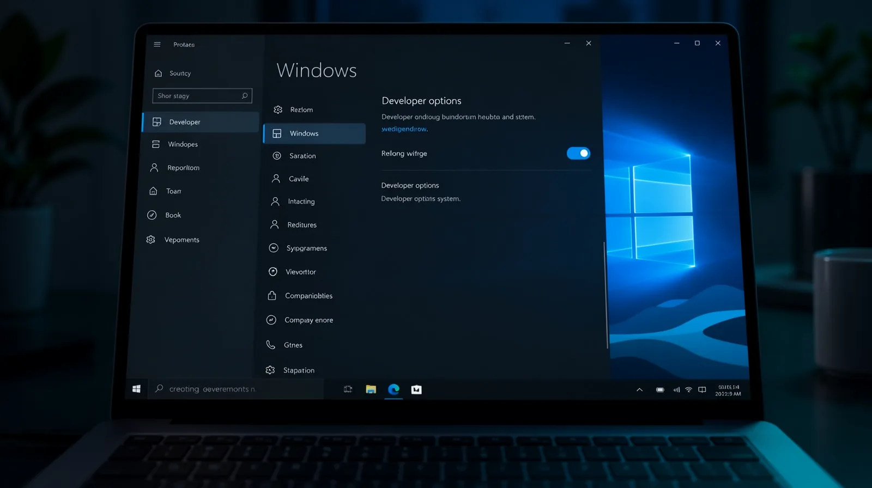Click the search magnifier in Shor stagy box
Screen dimensions: 872x488
point(245,96)
